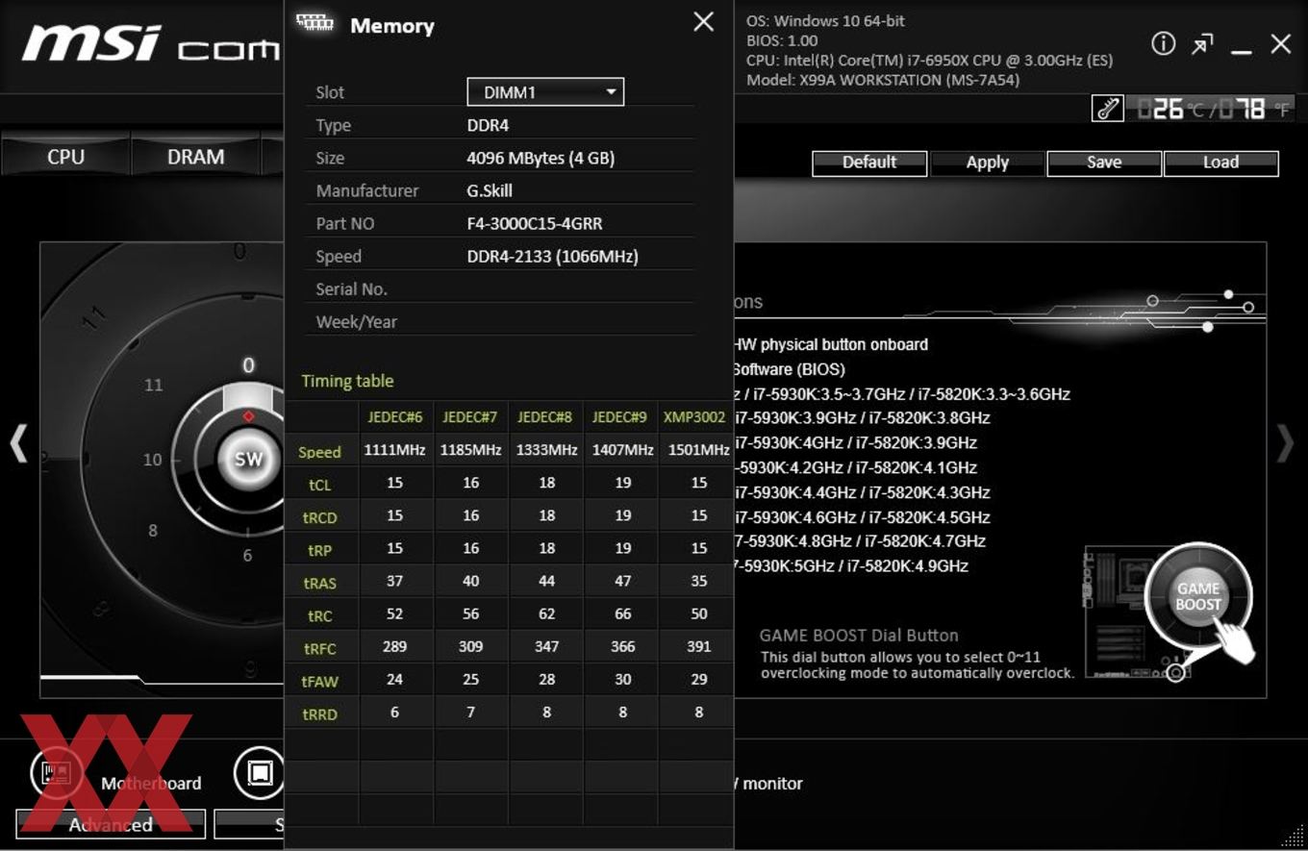Go to next page with right chevron

(1285, 443)
